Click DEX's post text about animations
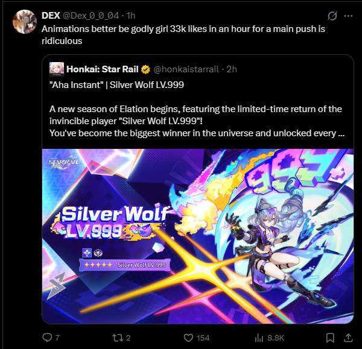Viewport: 362px width, 349px height. point(183,35)
